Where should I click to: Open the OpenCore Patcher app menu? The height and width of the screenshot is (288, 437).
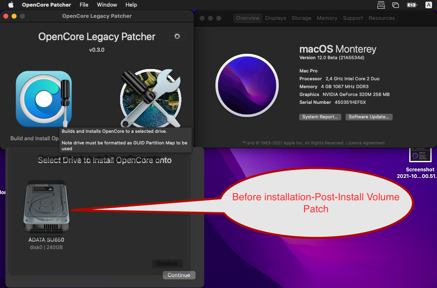[x=46, y=5]
